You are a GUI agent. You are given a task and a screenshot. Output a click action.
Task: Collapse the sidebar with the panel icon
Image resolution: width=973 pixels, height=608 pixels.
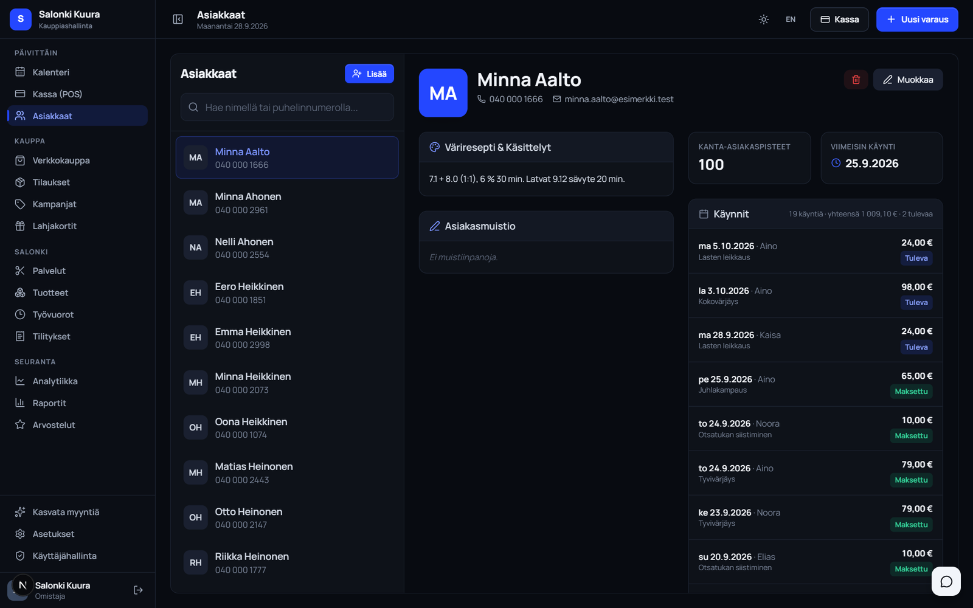178,19
